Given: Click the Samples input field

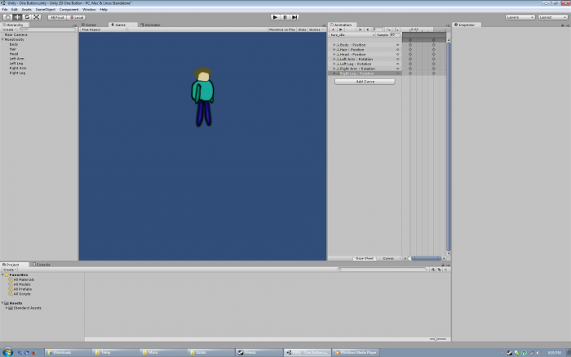Looking at the screenshot, I should (x=395, y=35).
